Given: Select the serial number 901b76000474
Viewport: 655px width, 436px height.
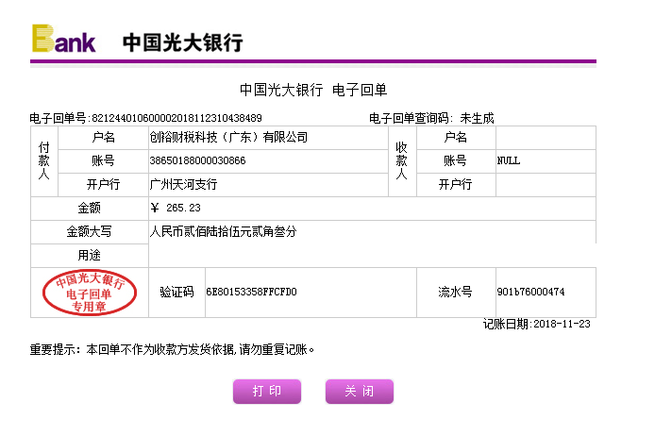Looking at the screenshot, I should click(530, 293).
